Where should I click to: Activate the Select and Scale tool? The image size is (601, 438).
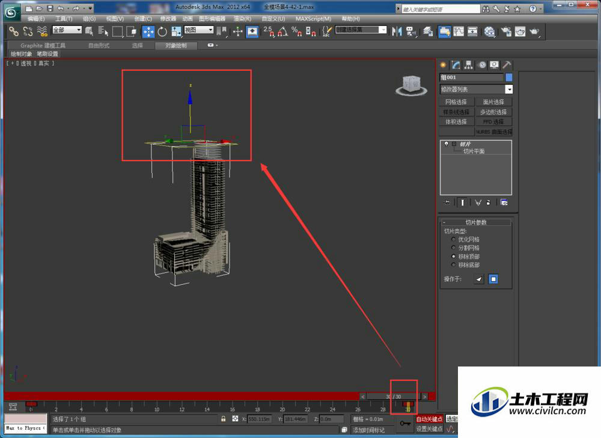176,31
